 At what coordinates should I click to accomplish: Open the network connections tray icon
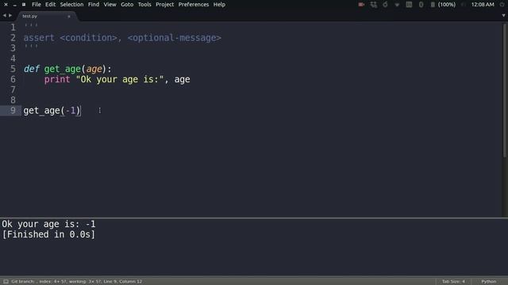point(374,5)
